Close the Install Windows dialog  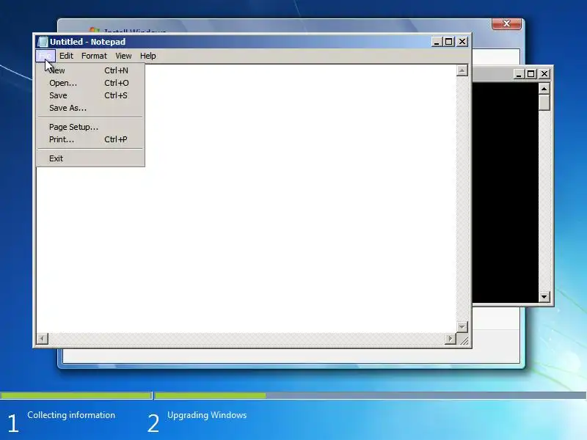(x=506, y=23)
